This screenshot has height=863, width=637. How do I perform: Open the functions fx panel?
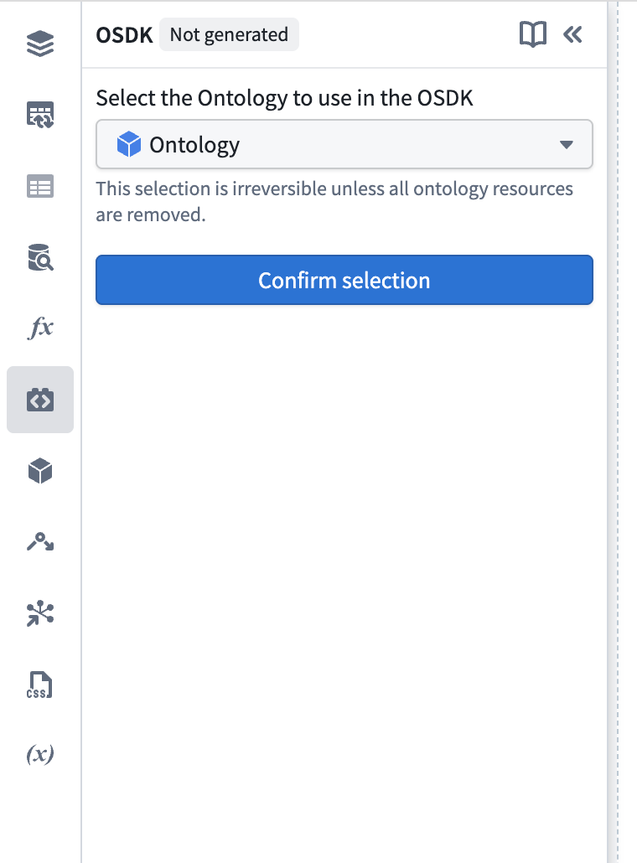pyautogui.click(x=39, y=328)
